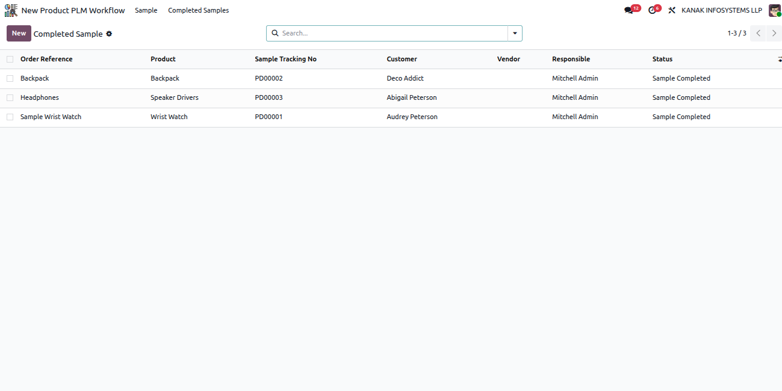Open New Product PLM Workflow app title

point(73,10)
